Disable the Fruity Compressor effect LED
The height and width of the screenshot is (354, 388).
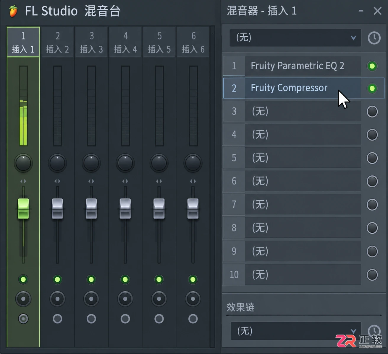tap(372, 88)
